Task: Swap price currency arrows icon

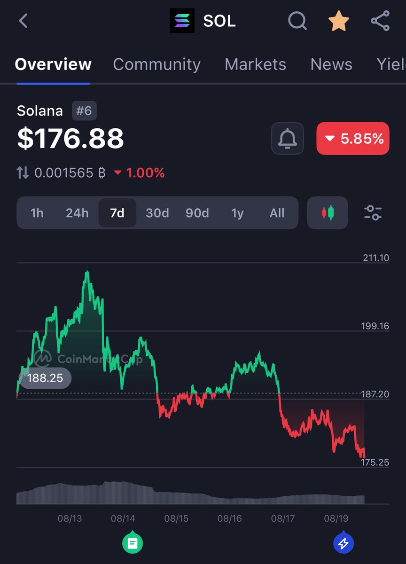Action: click(x=23, y=173)
